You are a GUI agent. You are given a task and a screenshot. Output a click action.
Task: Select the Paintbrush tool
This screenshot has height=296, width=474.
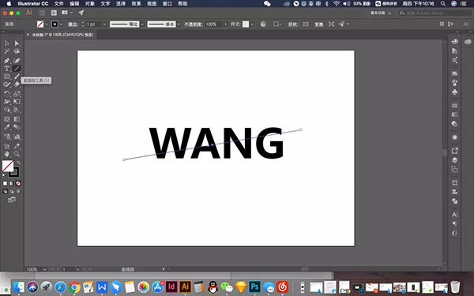17,77
